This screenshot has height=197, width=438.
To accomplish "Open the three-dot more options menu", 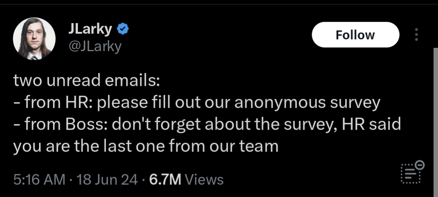I will 416,35.
